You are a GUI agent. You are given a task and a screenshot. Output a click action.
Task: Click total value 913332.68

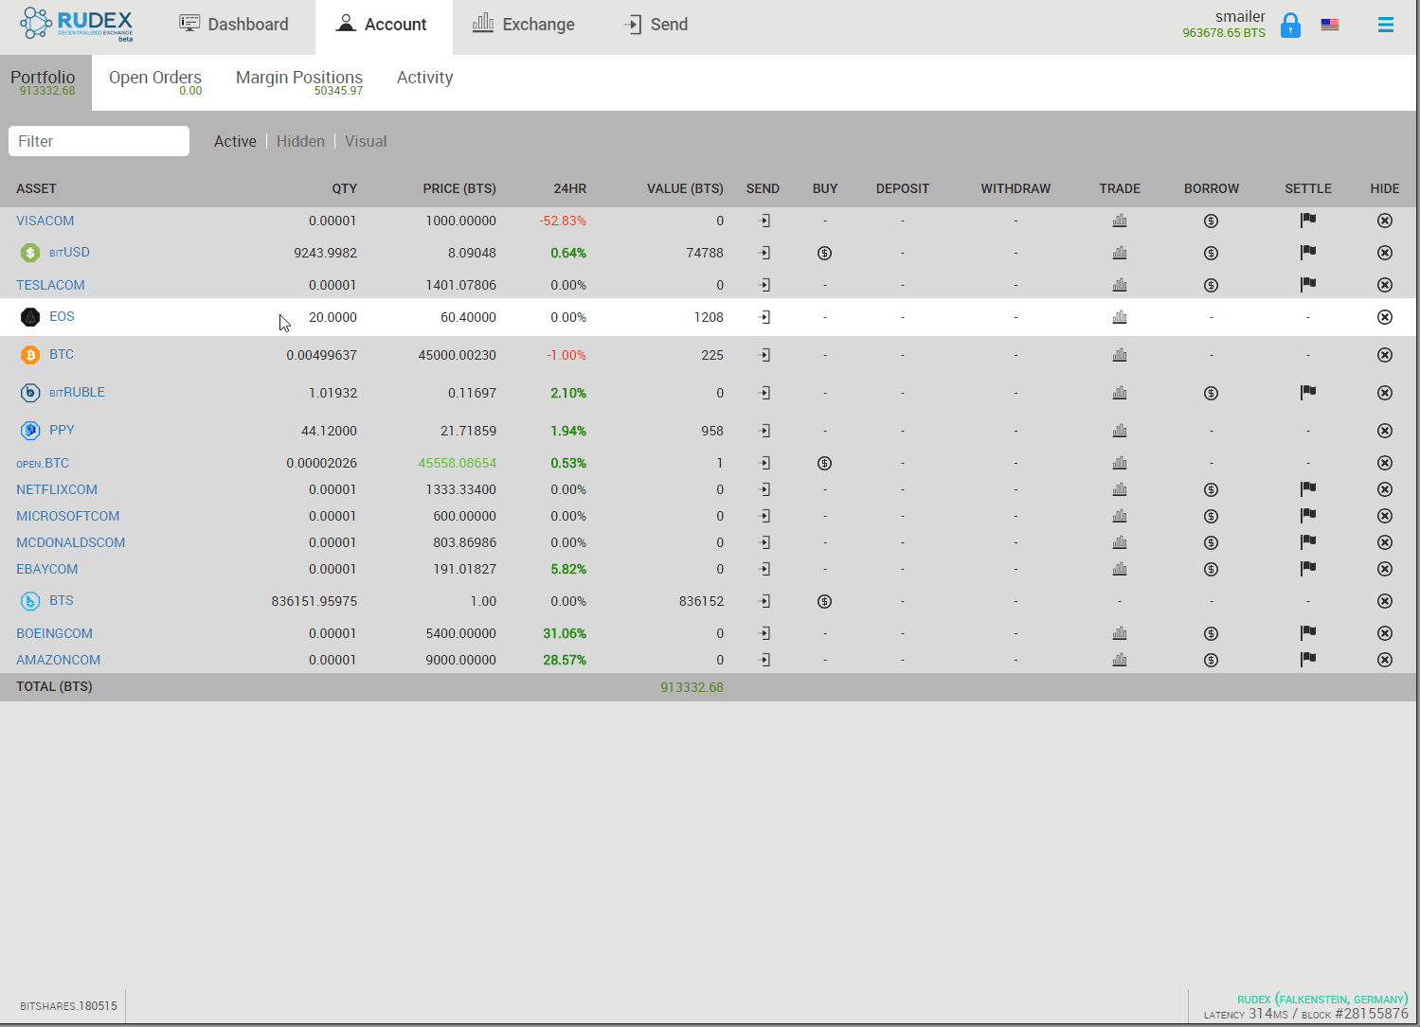[x=692, y=687]
